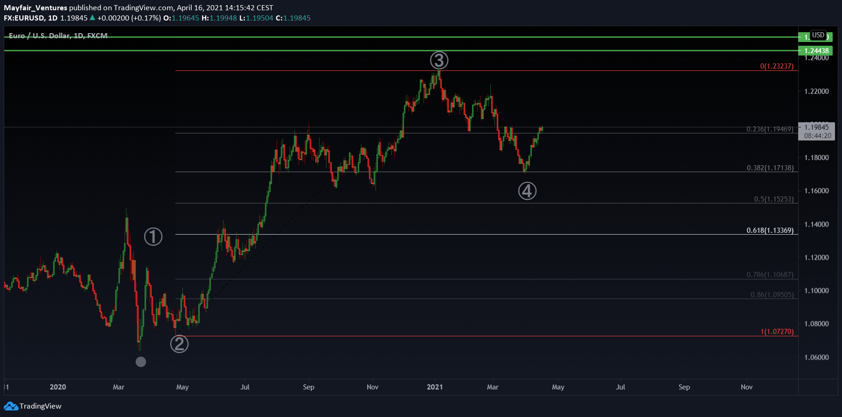Select the circled wave 2 label
Screen dimensions: 842x417
179,344
